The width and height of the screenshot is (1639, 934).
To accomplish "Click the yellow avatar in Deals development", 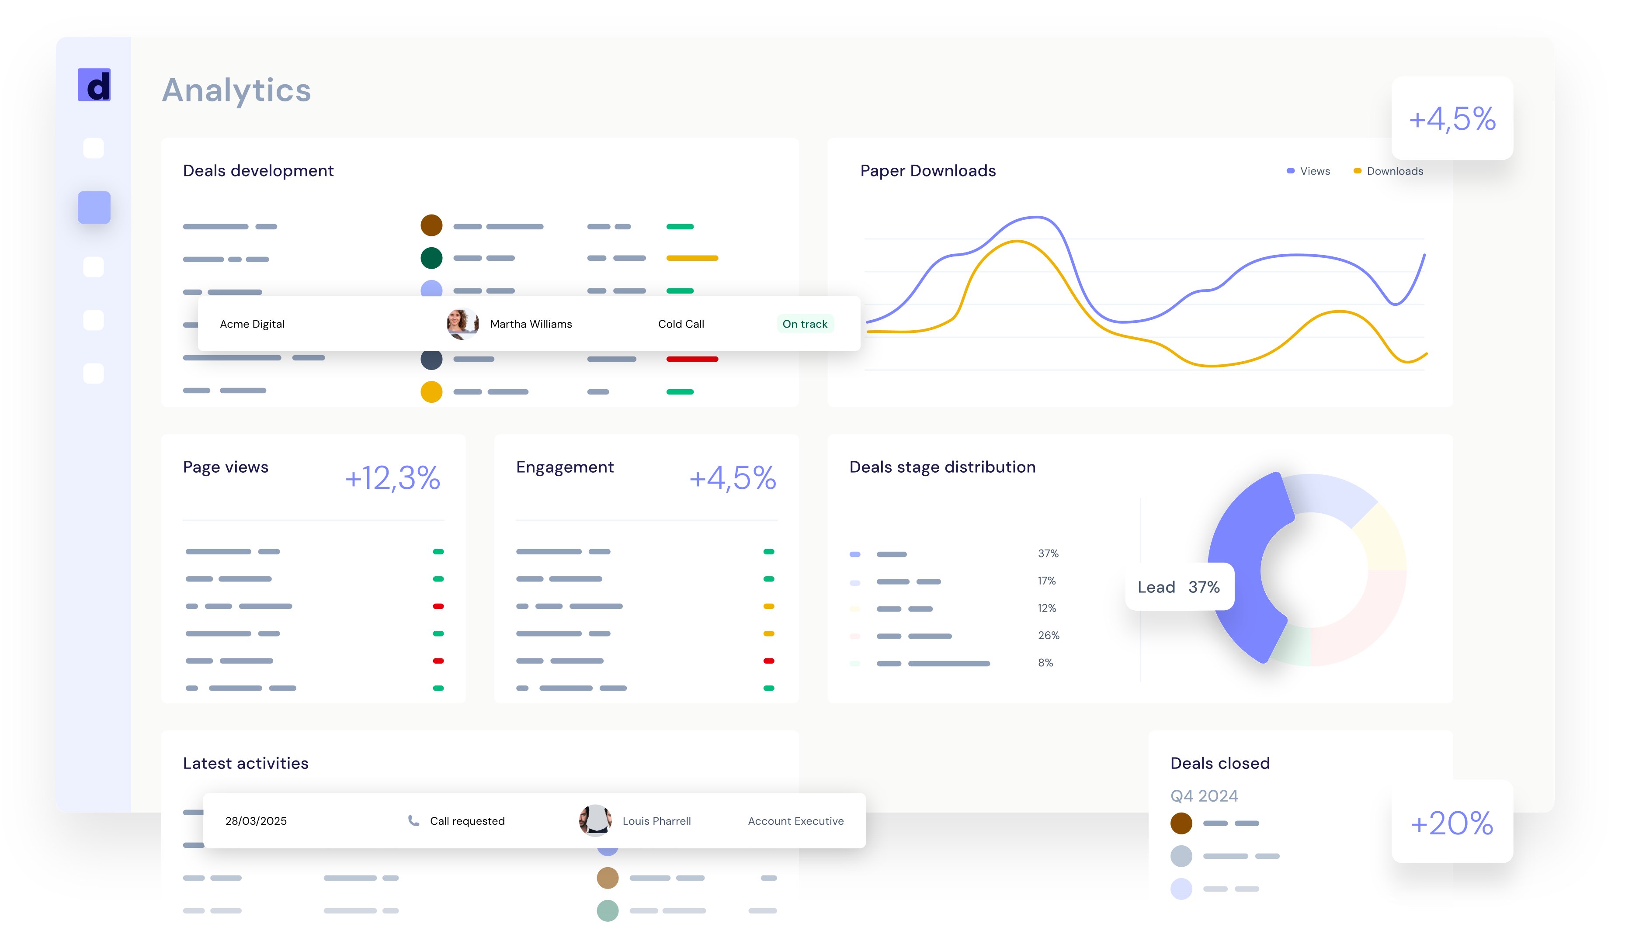I will pyautogui.click(x=431, y=391).
